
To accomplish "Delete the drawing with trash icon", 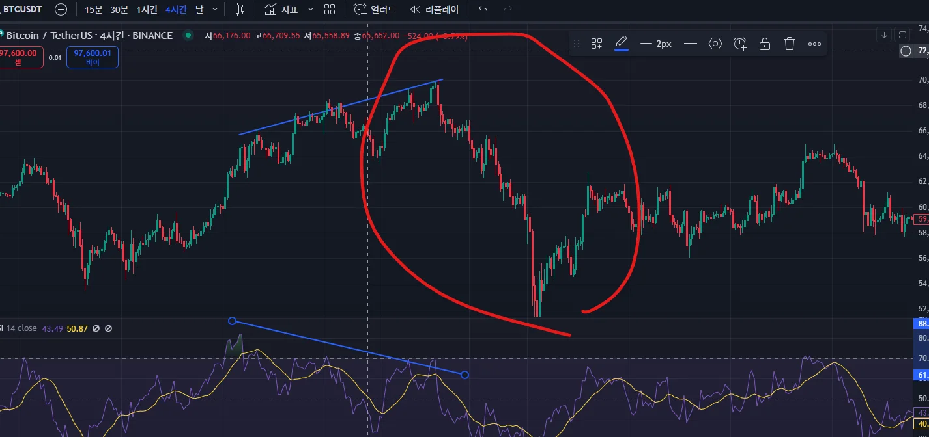I will click(790, 44).
